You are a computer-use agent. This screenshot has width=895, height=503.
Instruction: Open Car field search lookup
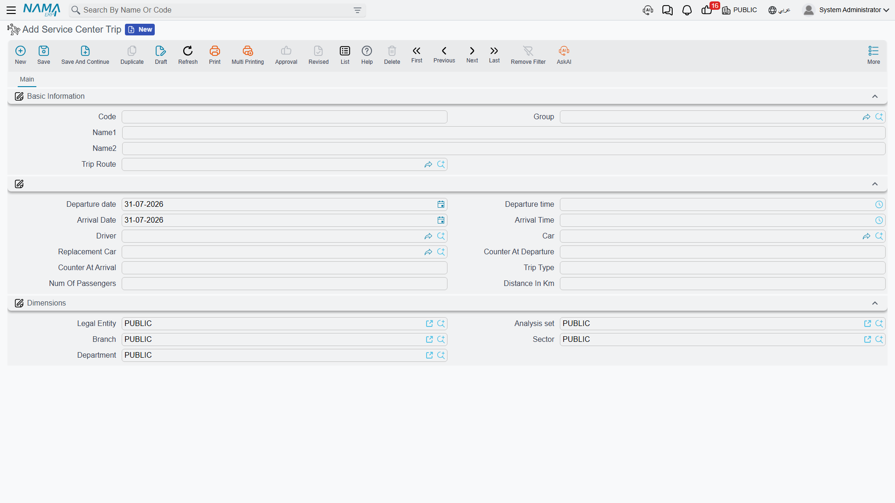tap(879, 236)
